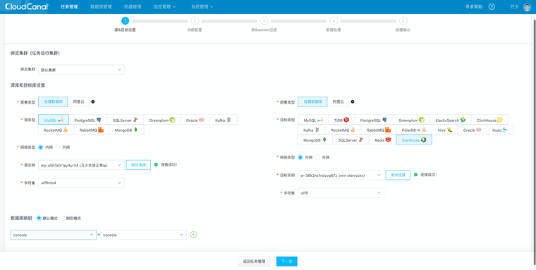Click the source deployment type info icon

click(93, 102)
